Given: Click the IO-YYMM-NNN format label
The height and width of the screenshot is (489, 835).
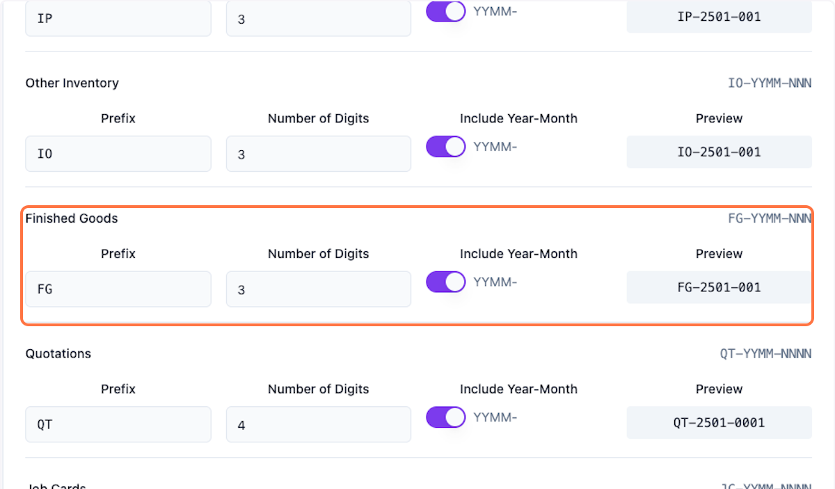Looking at the screenshot, I should tap(770, 83).
